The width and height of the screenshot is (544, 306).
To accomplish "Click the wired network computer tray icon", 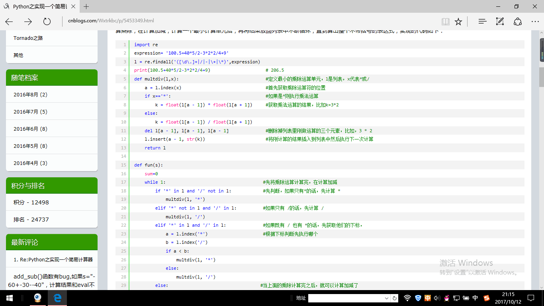I will pos(456,298).
